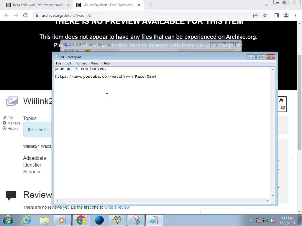The height and width of the screenshot is (226, 302).
Task: Click the Snipping Tool taskbar icon
Action: (x=136, y=220)
